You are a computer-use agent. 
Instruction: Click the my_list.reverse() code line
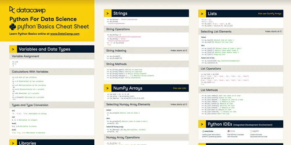[217, 106]
